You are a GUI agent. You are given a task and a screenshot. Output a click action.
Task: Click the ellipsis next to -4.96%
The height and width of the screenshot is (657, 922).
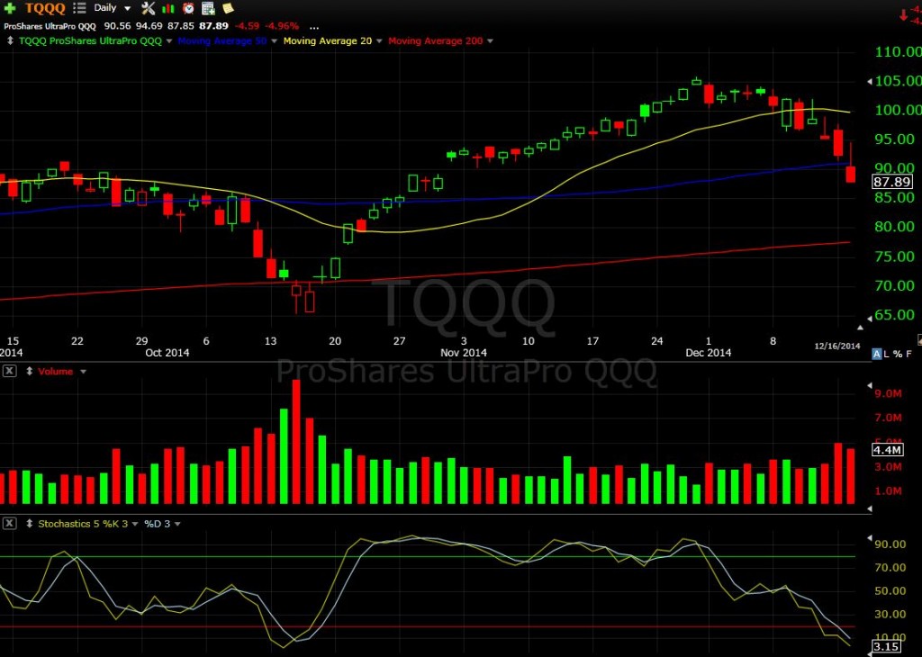click(314, 26)
